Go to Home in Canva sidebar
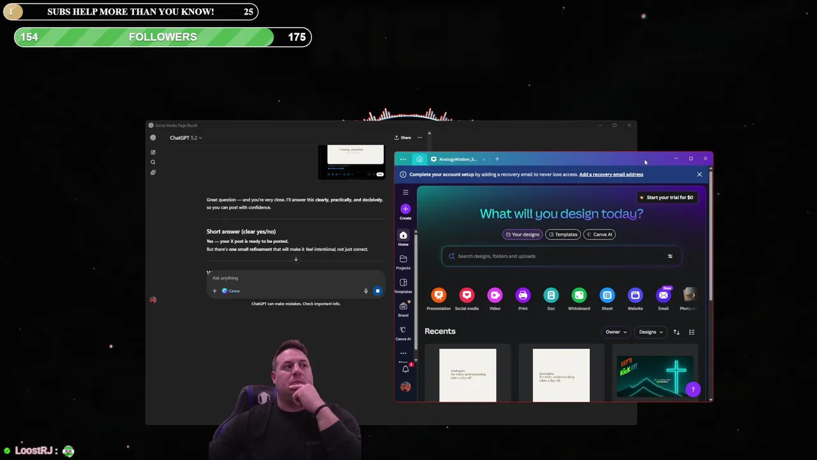Image resolution: width=817 pixels, height=460 pixels. [403, 238]
